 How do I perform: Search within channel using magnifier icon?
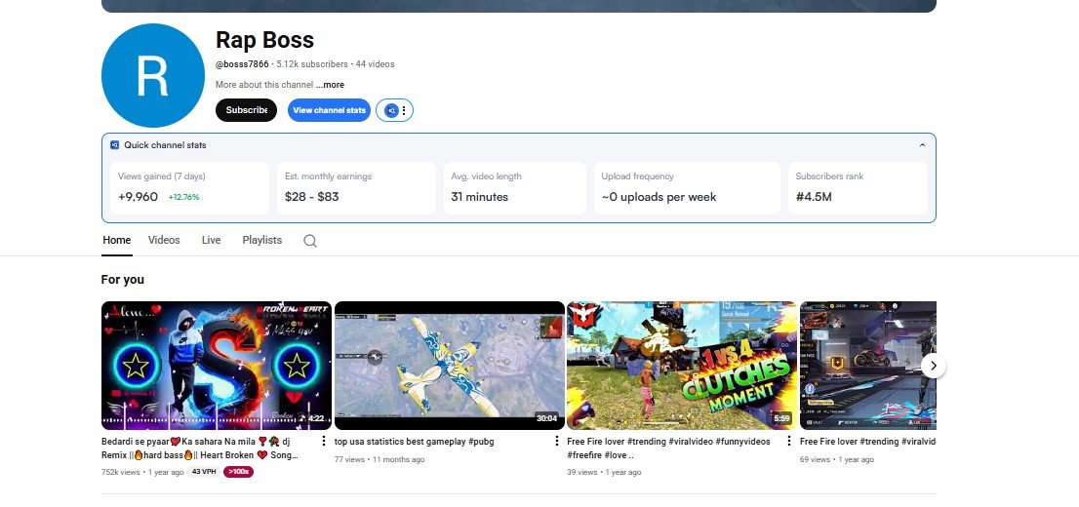310,241
